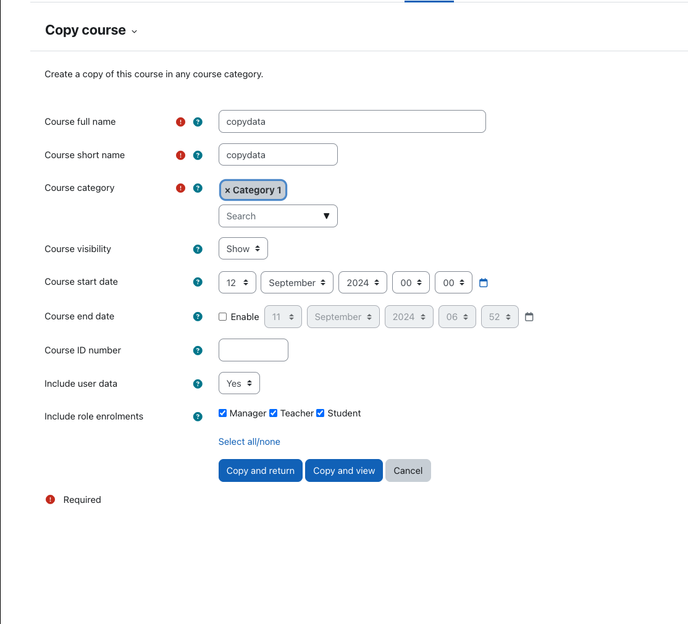Click required icon beside Course category
The height and width of the screenshot is (624, 688).
click(180, 188)
